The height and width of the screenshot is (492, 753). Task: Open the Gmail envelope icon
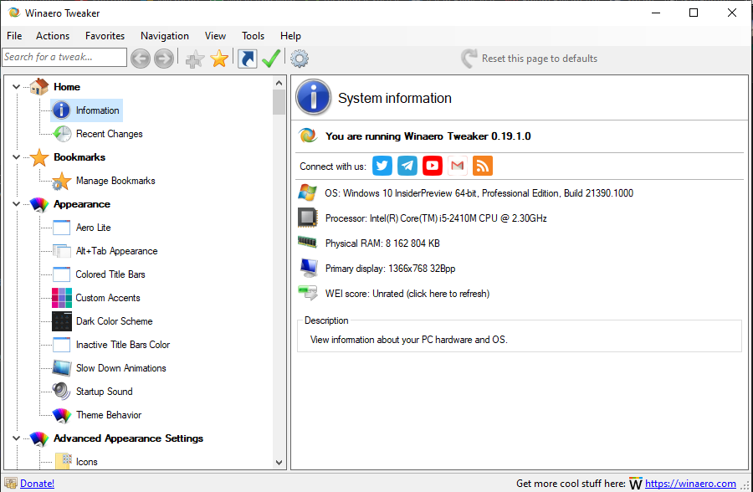tap(457, 166)
